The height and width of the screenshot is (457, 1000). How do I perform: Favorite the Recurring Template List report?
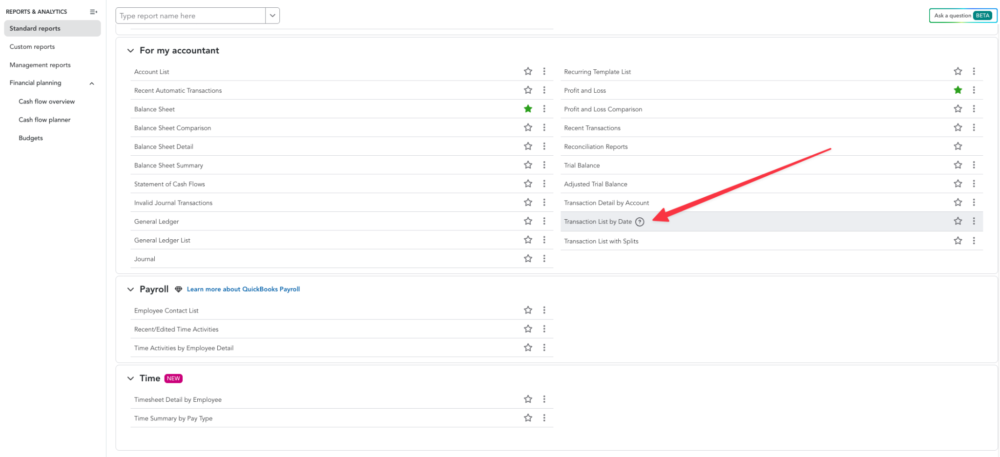pyautogui.click(x=958, y=71)
